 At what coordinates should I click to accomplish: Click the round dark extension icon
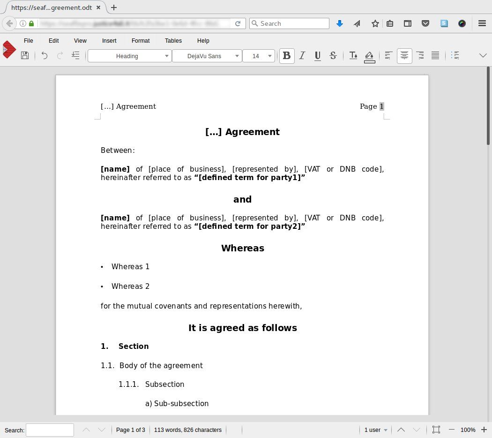click(462, 23)
